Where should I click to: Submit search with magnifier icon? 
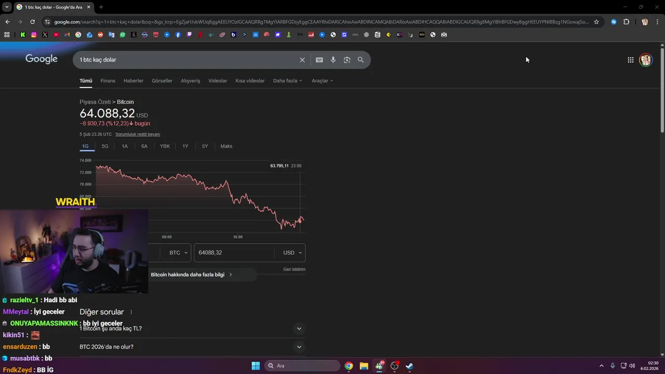(x=361, y=60)
